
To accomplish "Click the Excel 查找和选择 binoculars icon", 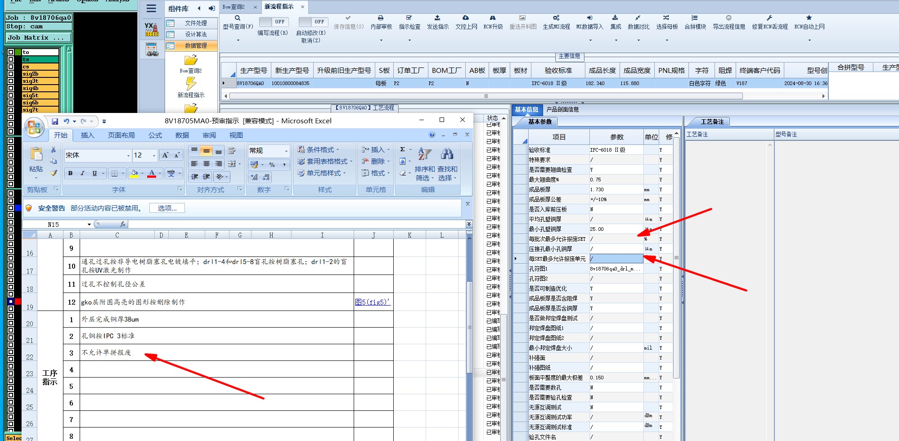I will [447, 154].
